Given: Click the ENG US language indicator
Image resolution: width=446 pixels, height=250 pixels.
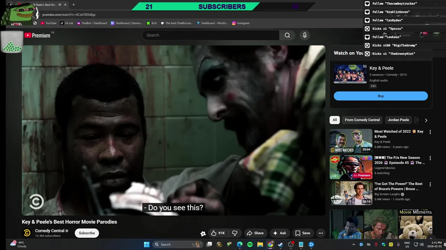Looking at the screenshot, I should 407,244.
